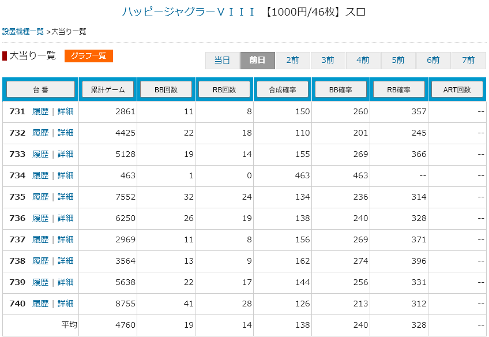
Task: Switch to the 2前 day tab
Action: 292,60
